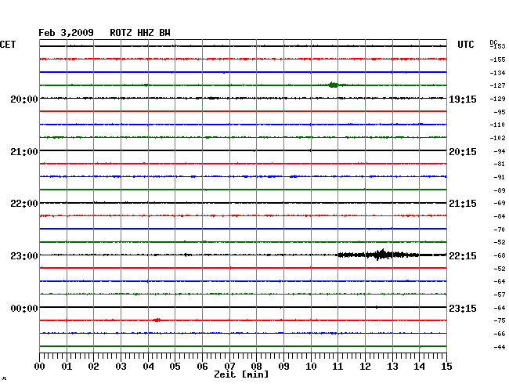Image resolution: width=509 pixels, height=387 pixels.
Task: Click the DC offset value '-75'
Action: click(x=500, y=320)
